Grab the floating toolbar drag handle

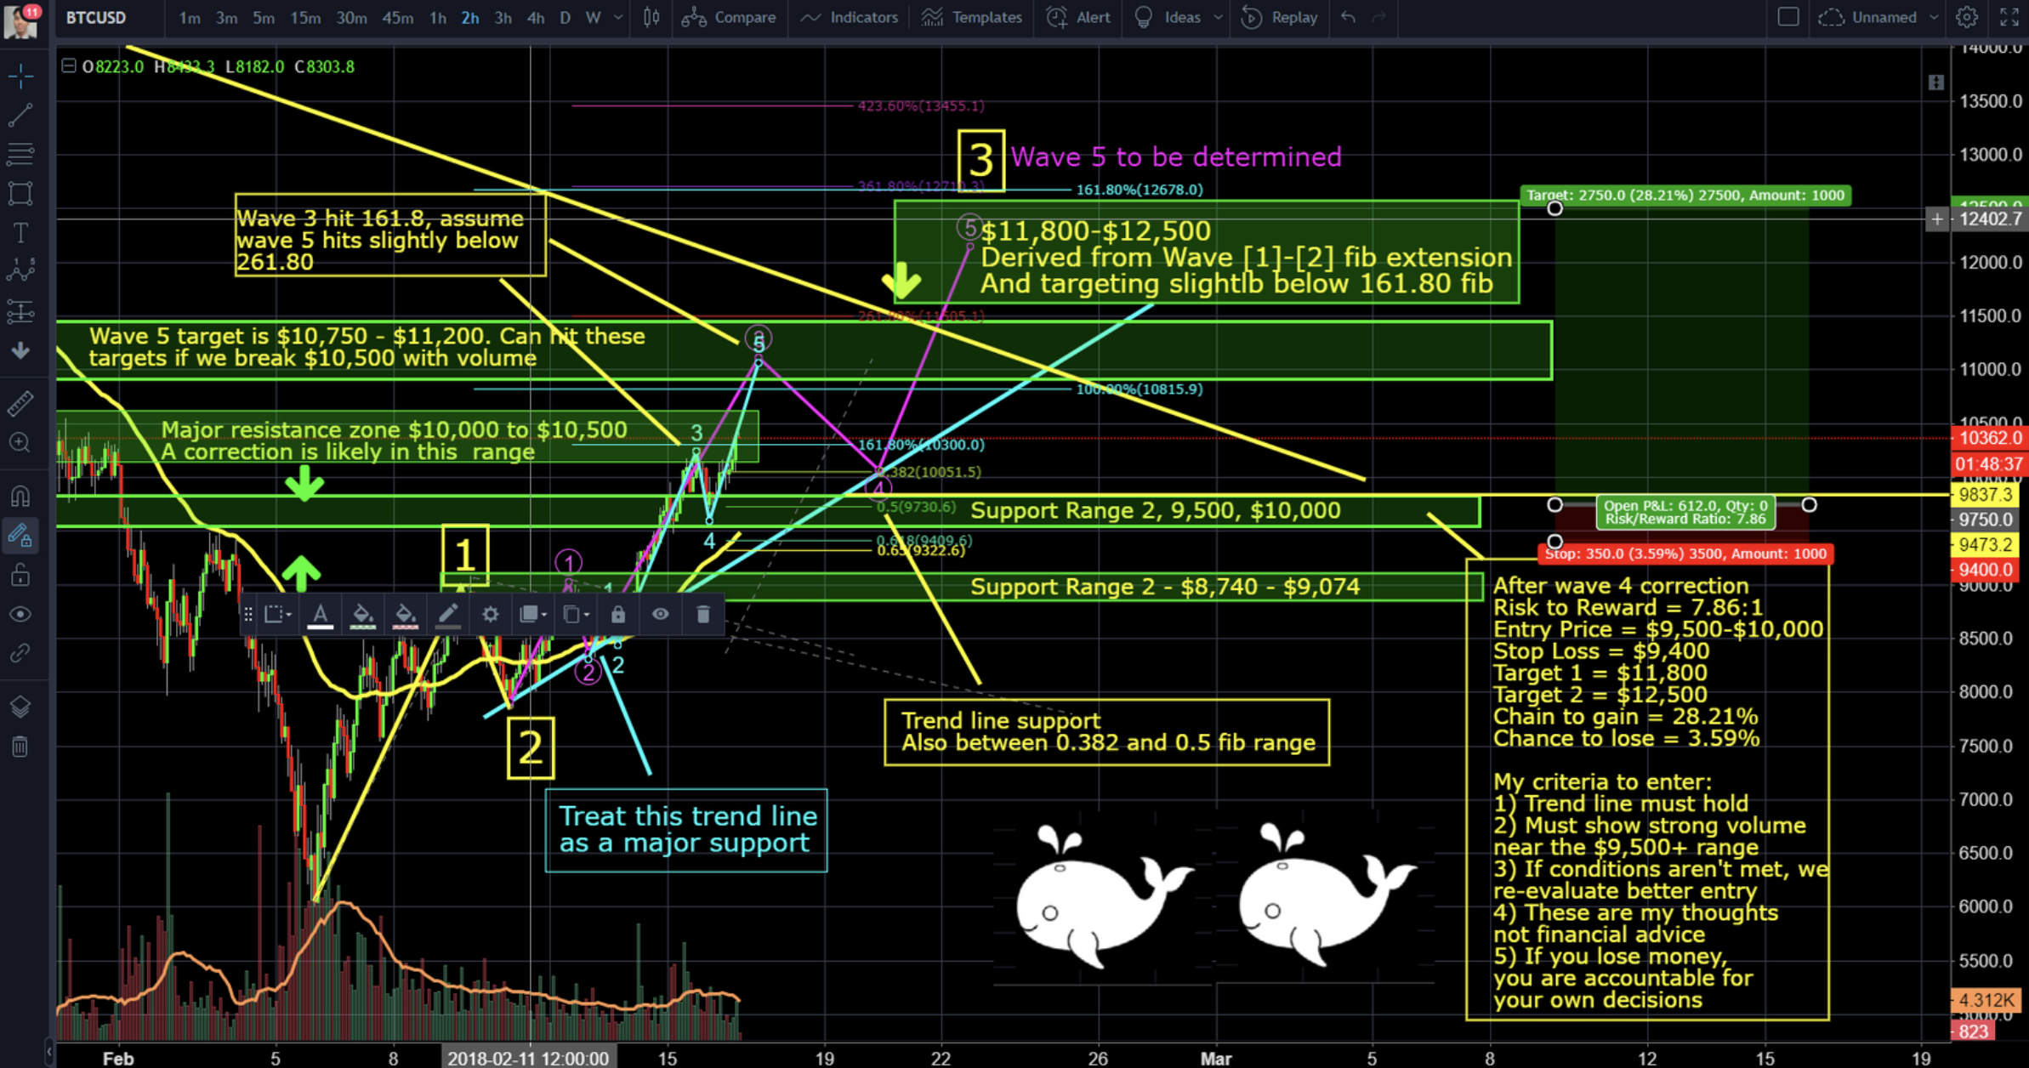pos(248,614)
